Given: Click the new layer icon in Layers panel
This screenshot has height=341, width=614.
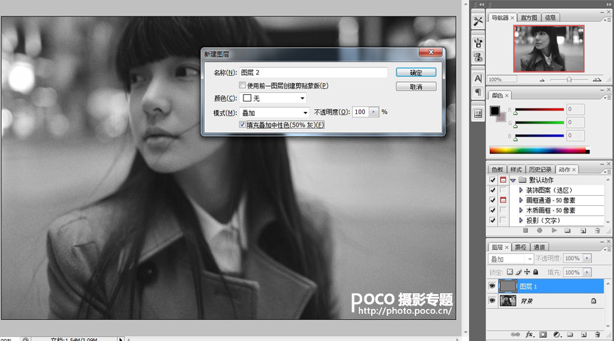Looking at the screenshot, I should (x=583, y=334).
